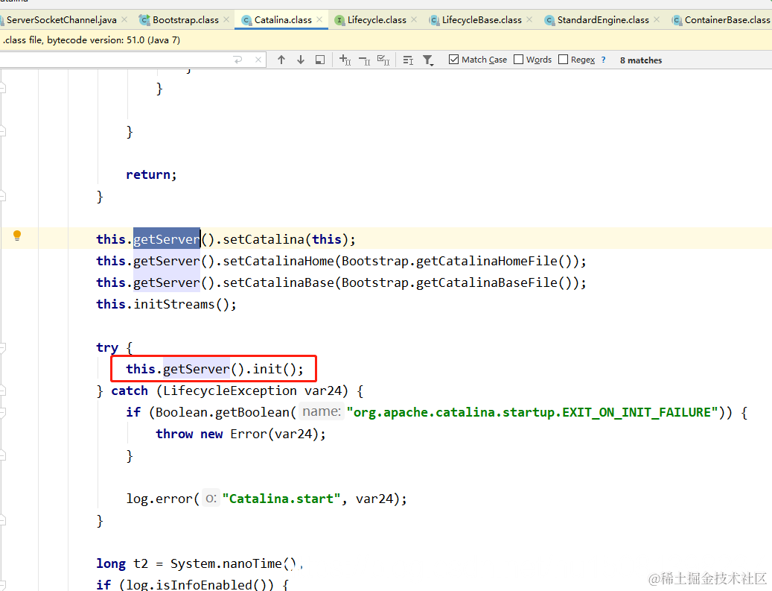This screenshot has width=772, height=591.
Task: Click System.nanoTime call on t2 line
Action: pos(233,563)
